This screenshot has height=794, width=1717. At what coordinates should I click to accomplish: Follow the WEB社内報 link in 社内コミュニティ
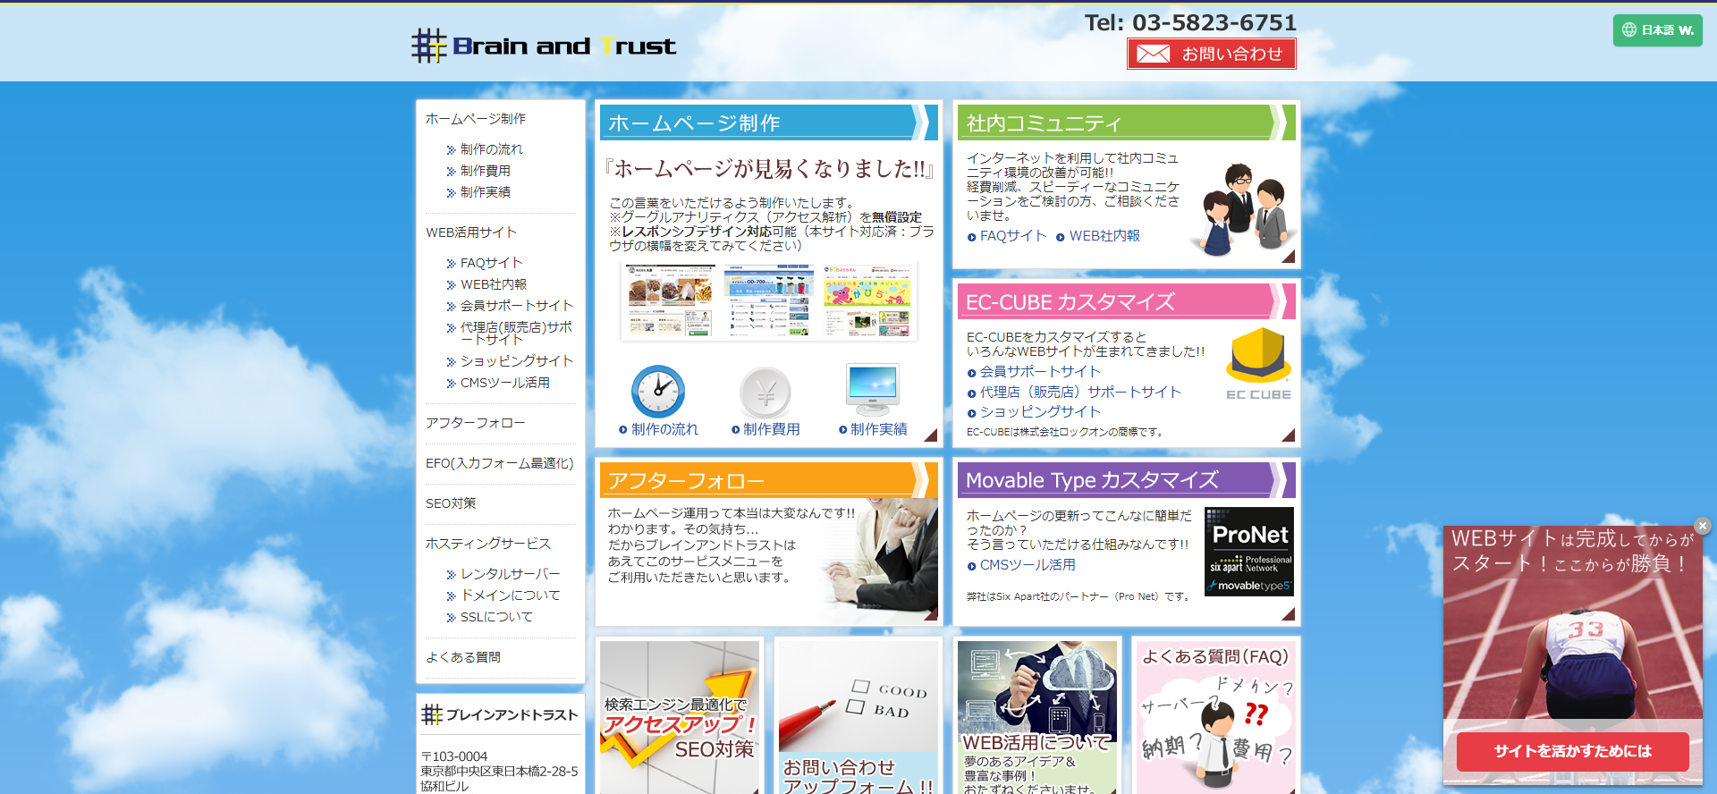(1104, 236)
